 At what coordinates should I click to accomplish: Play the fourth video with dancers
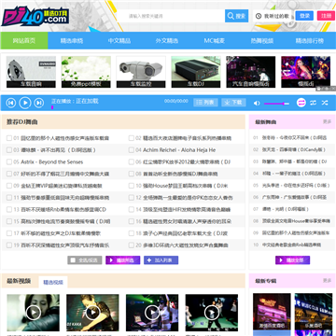(x=212, y=313)
